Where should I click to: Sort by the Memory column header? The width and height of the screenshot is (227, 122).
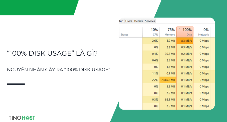(168, 32)
